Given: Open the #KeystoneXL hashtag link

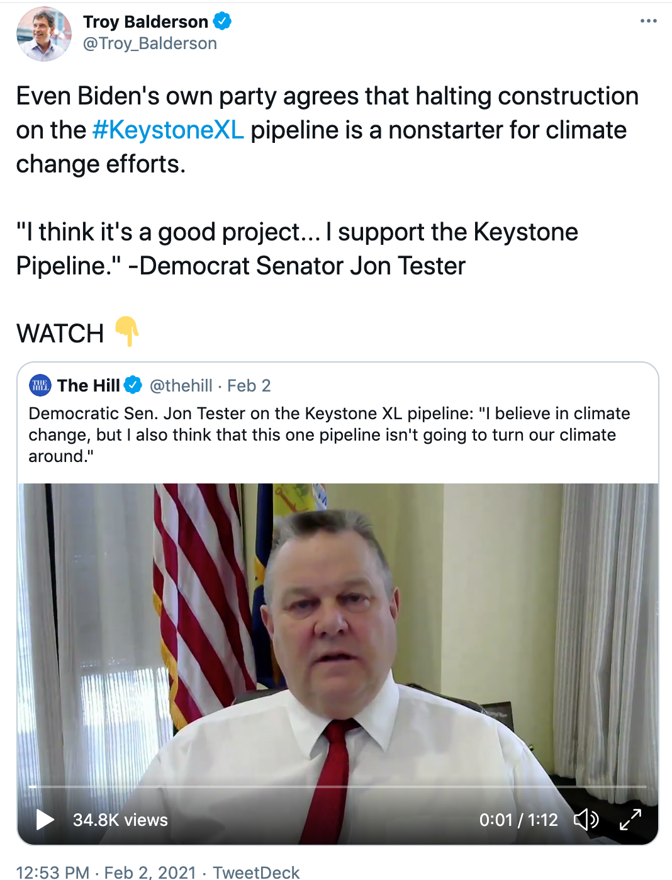Looking at the screenshot, I should (x=168, y=130).
